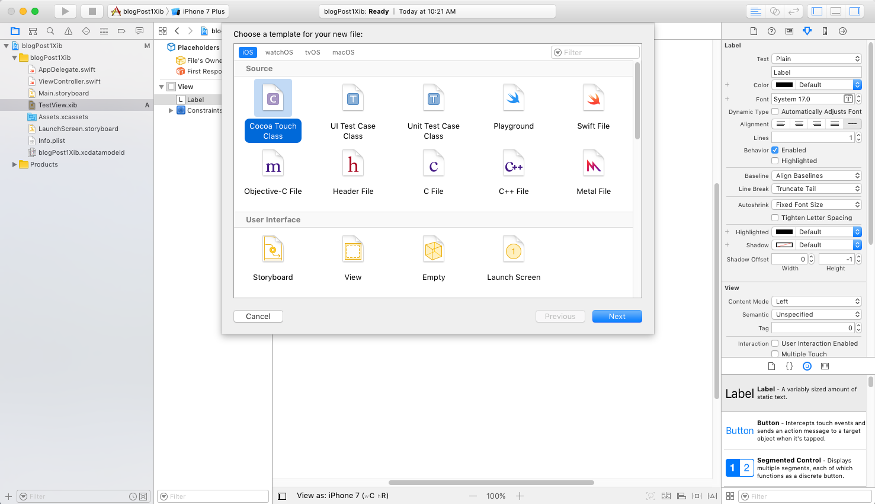Screen dimensions: 875x504
Task: Switch to the macOS template tab
Action: [342, 52]
